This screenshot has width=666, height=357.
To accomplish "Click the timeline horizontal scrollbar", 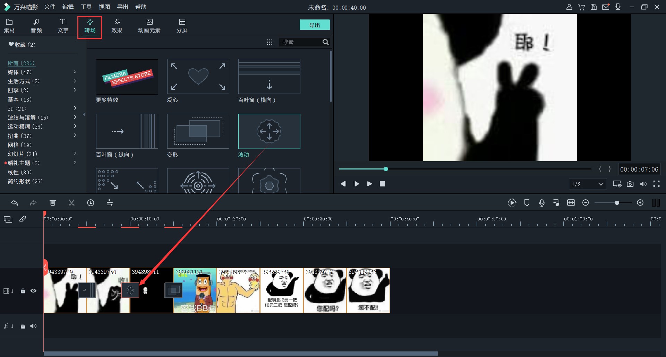I will pyautogui.click(x=241, y=354).
